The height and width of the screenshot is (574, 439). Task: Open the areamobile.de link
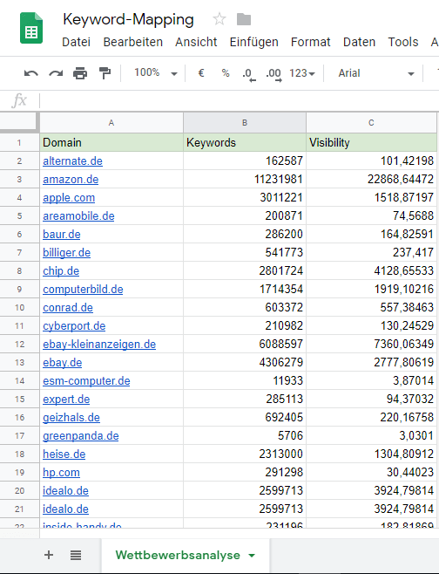[78, 216]
